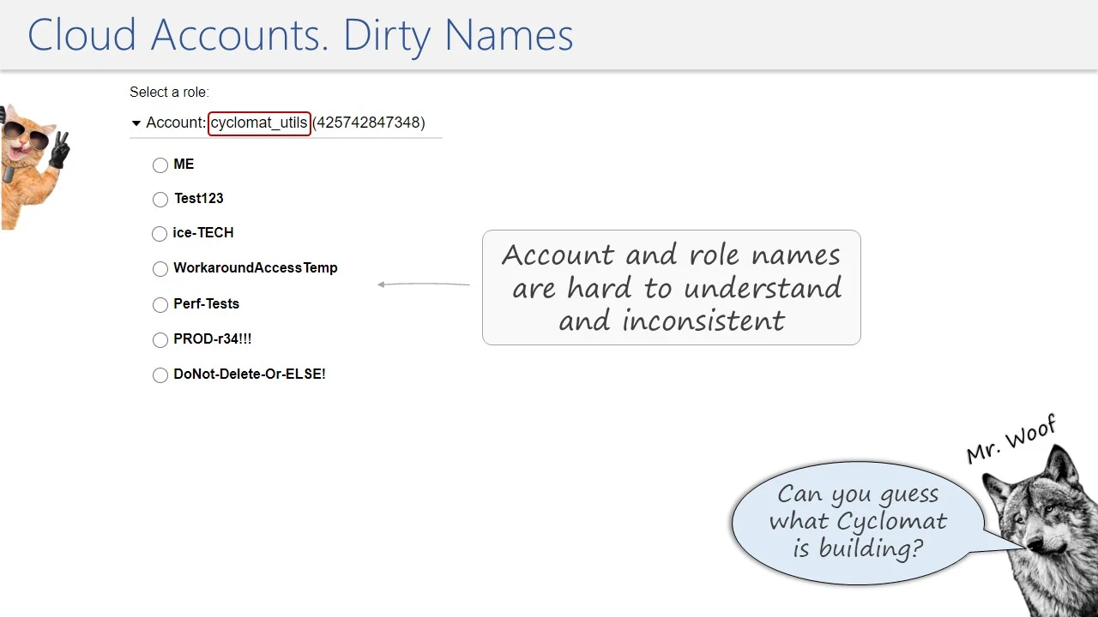Image resolution: width=1098 pixels, height=617 pixels.
Task: Click the wolf's speech bubble question
Action: pos(858,521)
